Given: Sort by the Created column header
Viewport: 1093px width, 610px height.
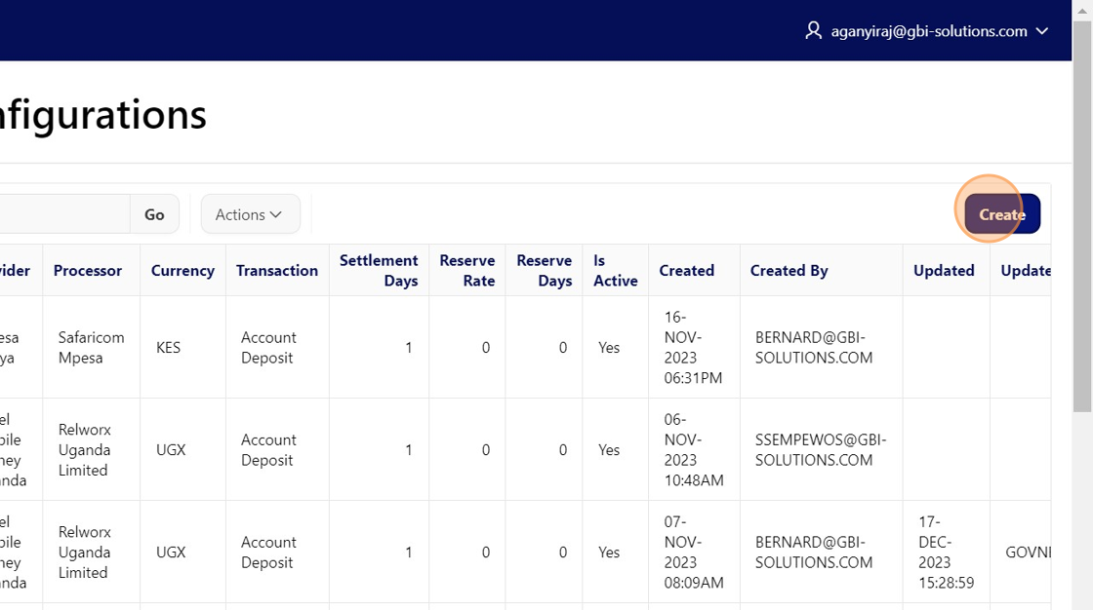Looking at the screenshot, I should 686,271.
